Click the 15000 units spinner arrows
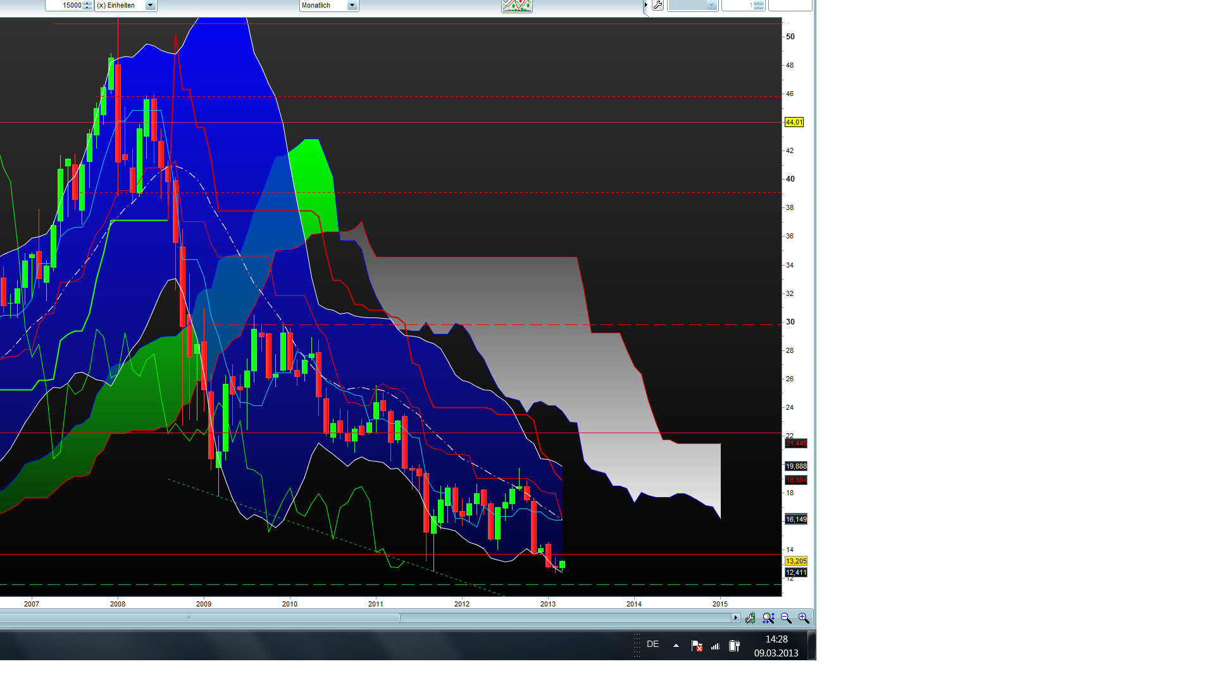 [87, 5]
